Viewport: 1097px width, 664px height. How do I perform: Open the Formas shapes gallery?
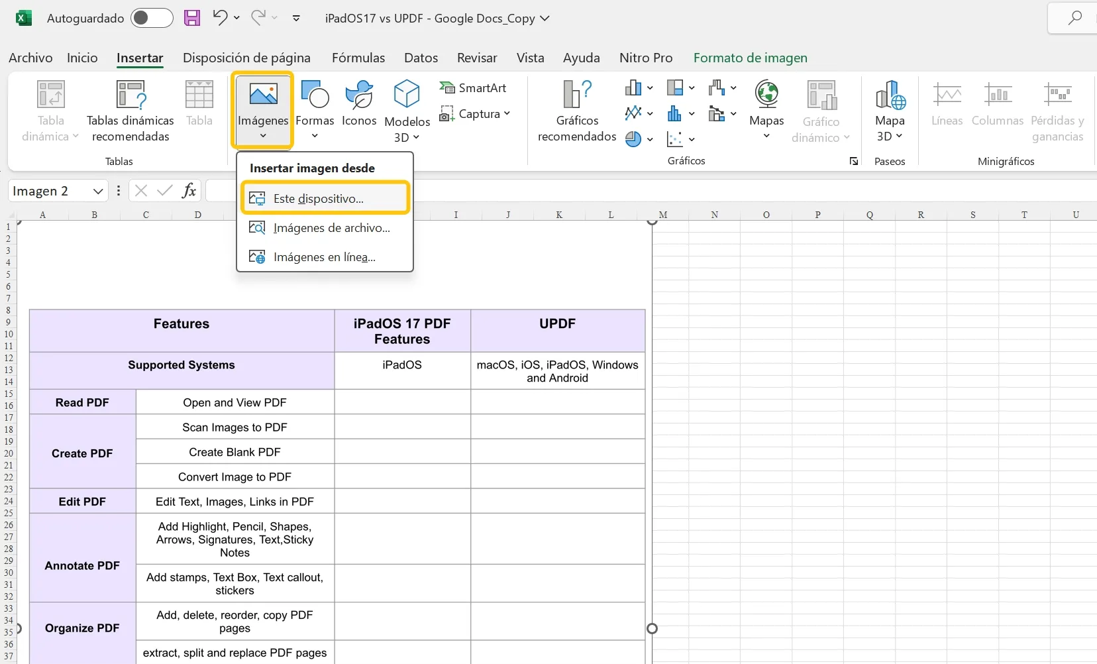[x=315, y=109]
